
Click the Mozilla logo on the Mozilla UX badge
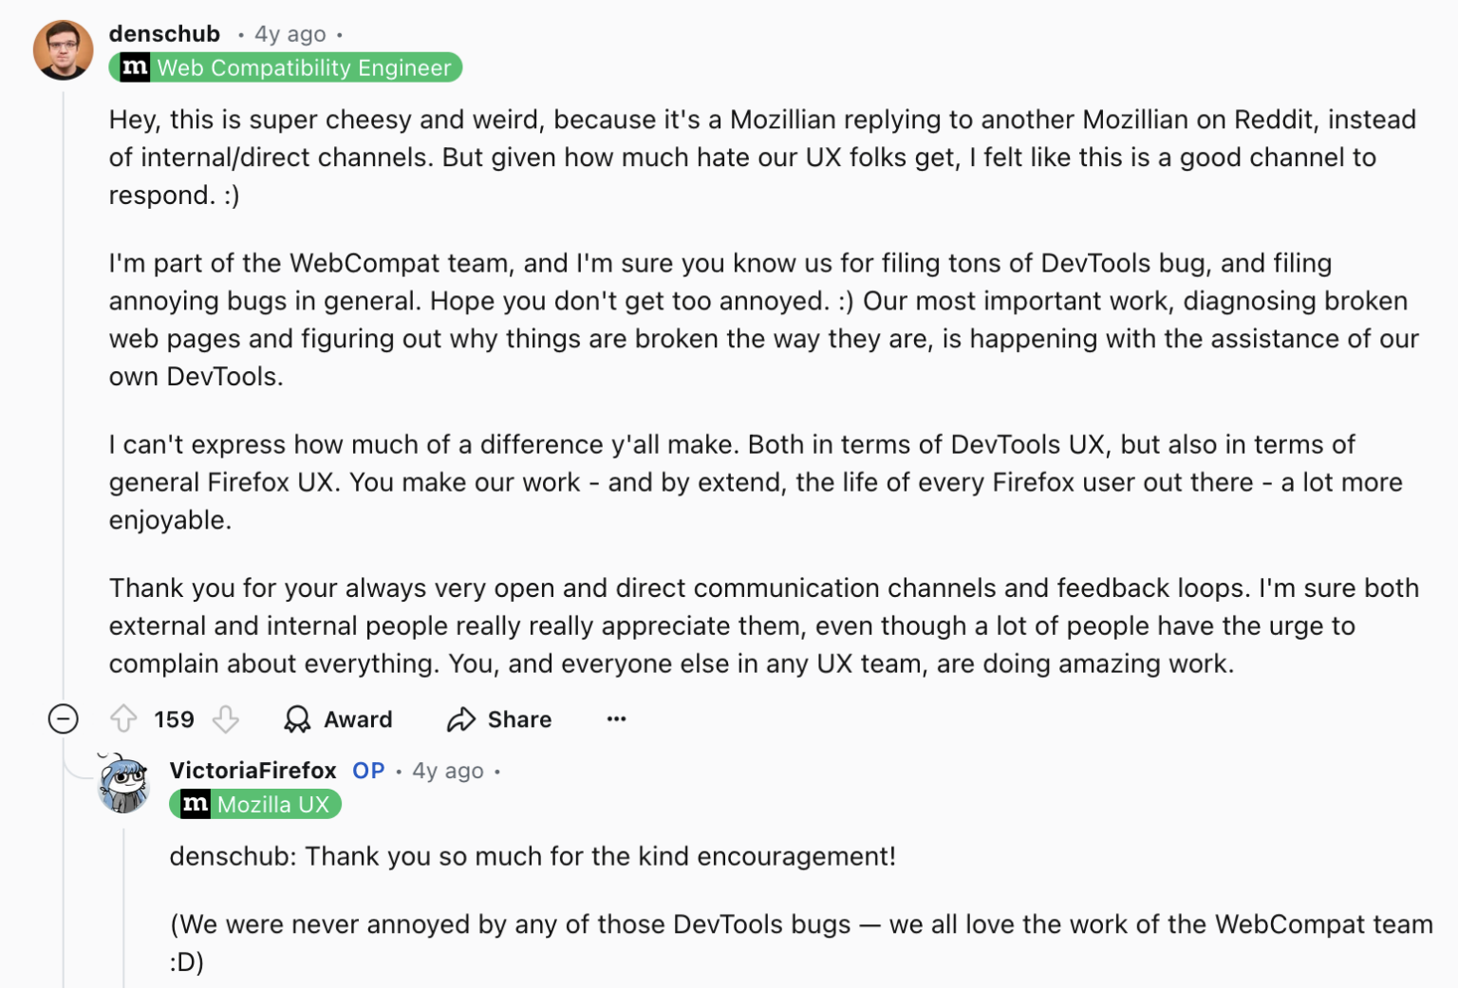pos(197,804)
